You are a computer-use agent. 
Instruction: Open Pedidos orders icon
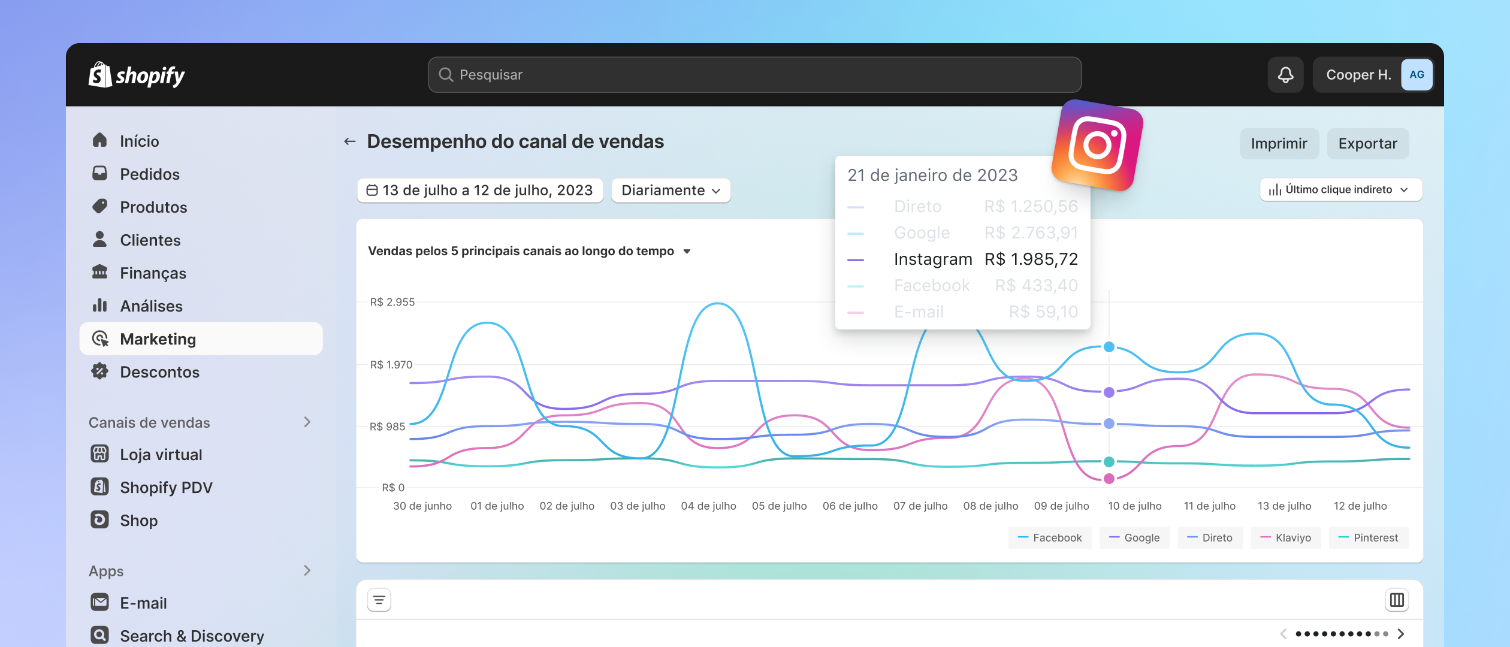tap(100, 173)
